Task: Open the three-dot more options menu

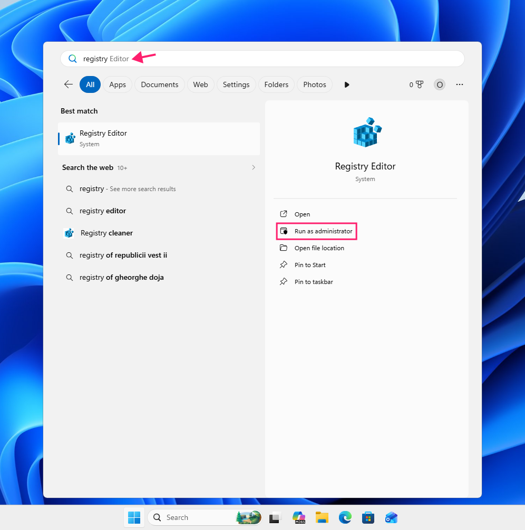Action: coord(460,84)
